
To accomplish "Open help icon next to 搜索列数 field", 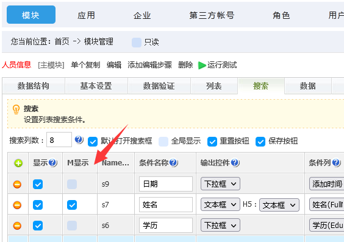I will point(79,140).
